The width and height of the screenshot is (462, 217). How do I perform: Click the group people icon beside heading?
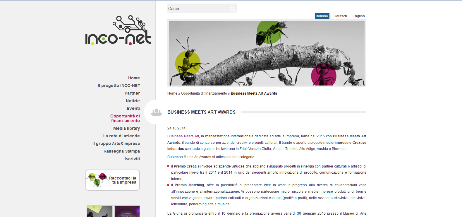coord(157,112)
